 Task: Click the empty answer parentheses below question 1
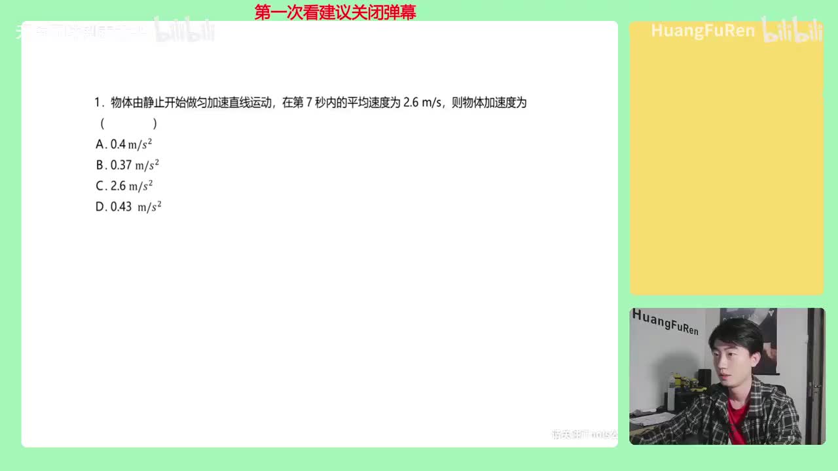point(128,123)
